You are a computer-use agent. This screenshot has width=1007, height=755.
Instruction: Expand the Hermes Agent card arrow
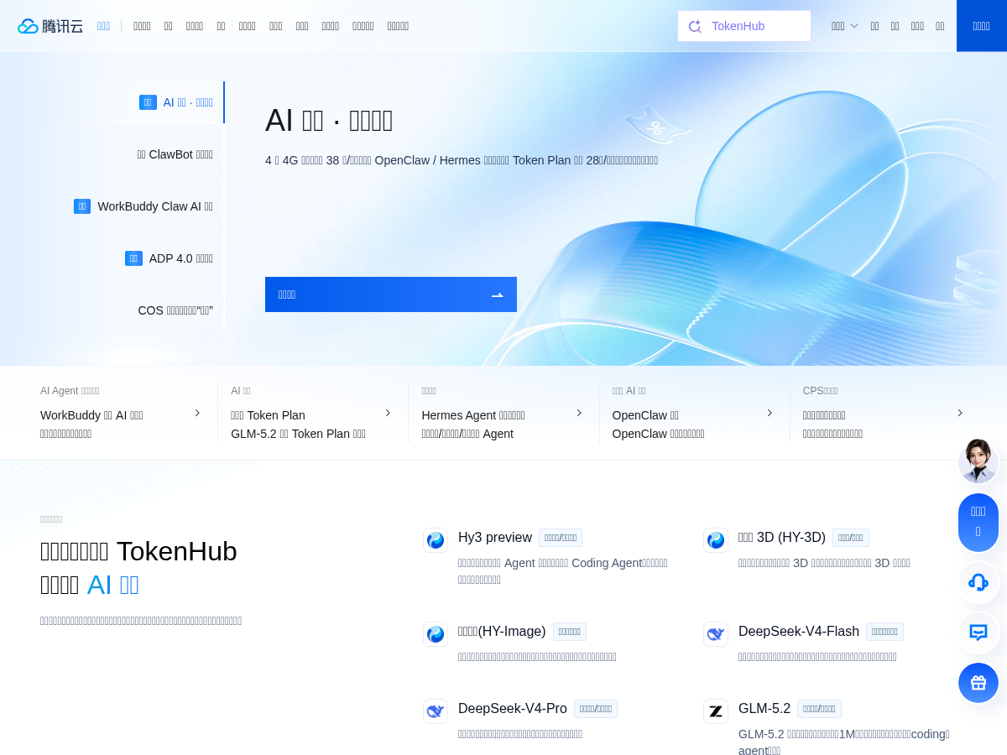[579, 413]
